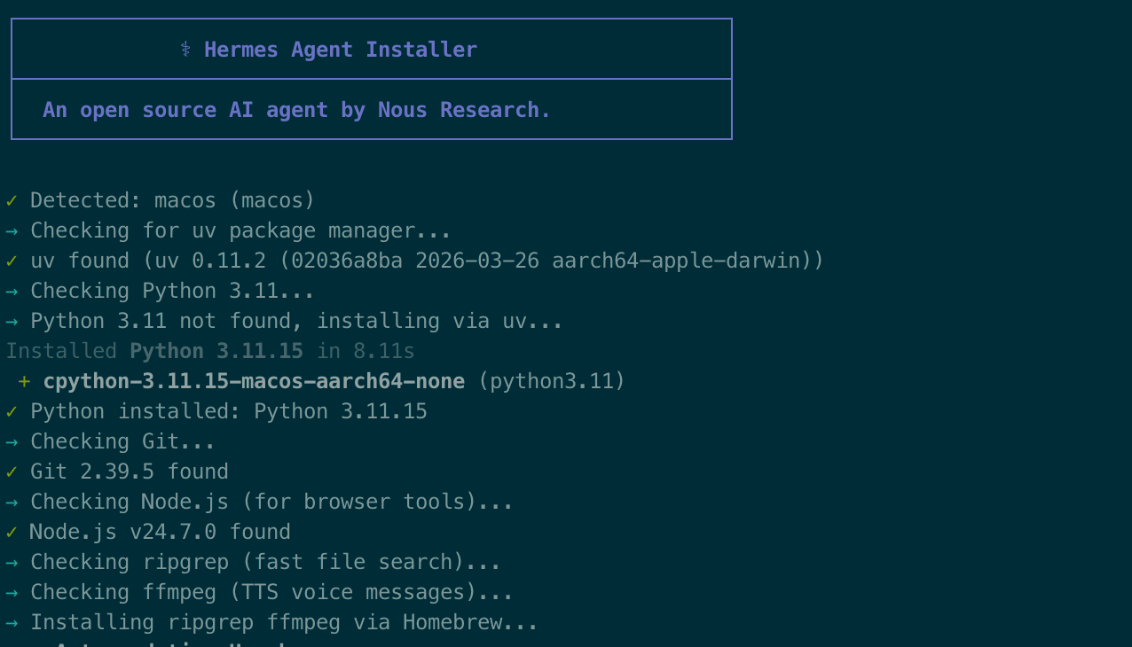
Task: Click the checkmark beside "Detected: macos"
Action: (x=12, y=201)
